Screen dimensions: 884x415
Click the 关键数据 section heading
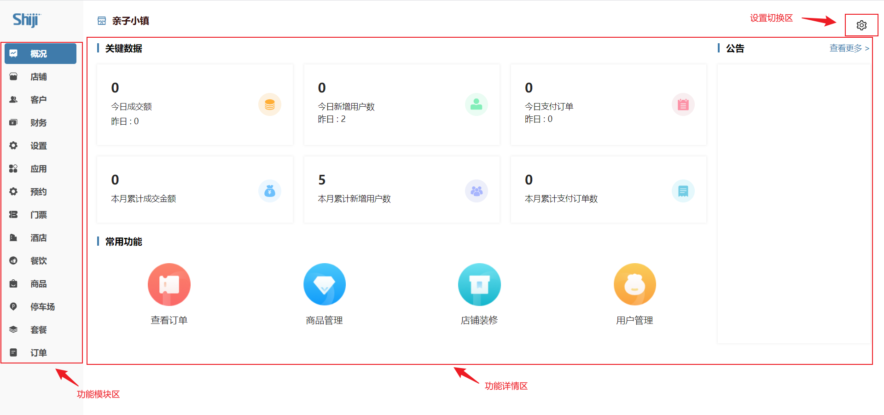(124, 48)
